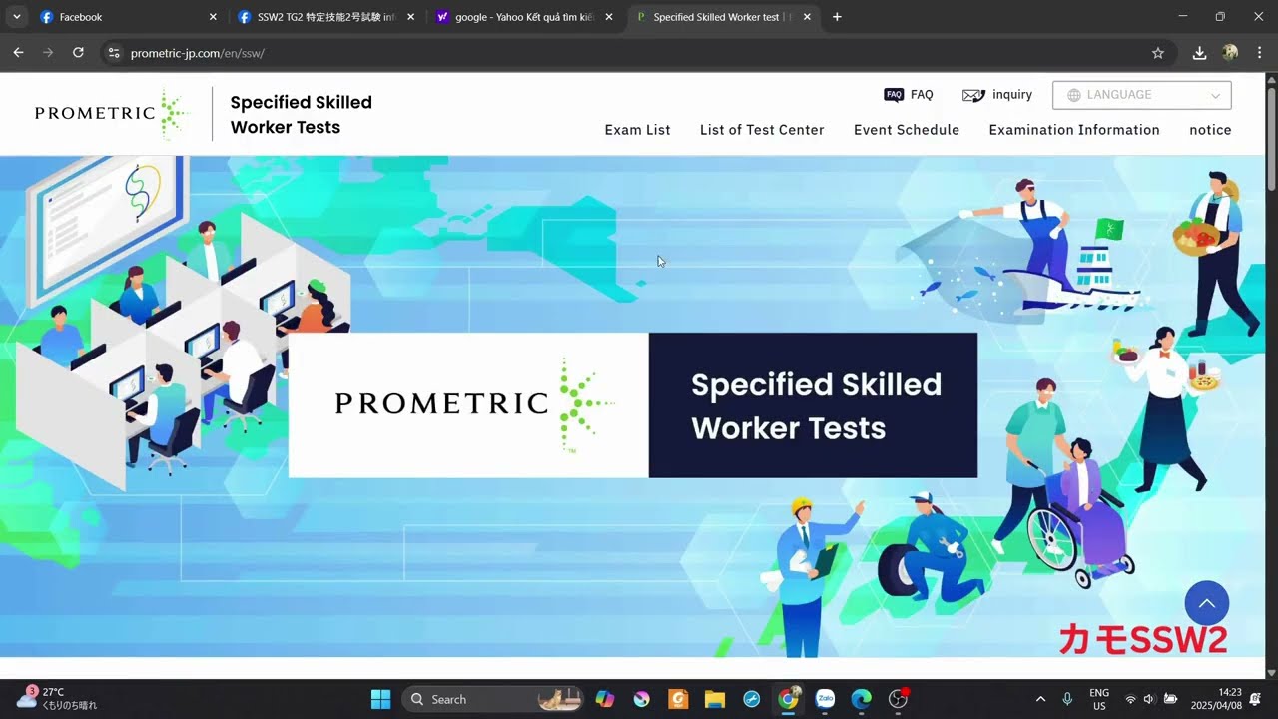Click the back-to-top arrow button

[x=1206, y=603]
